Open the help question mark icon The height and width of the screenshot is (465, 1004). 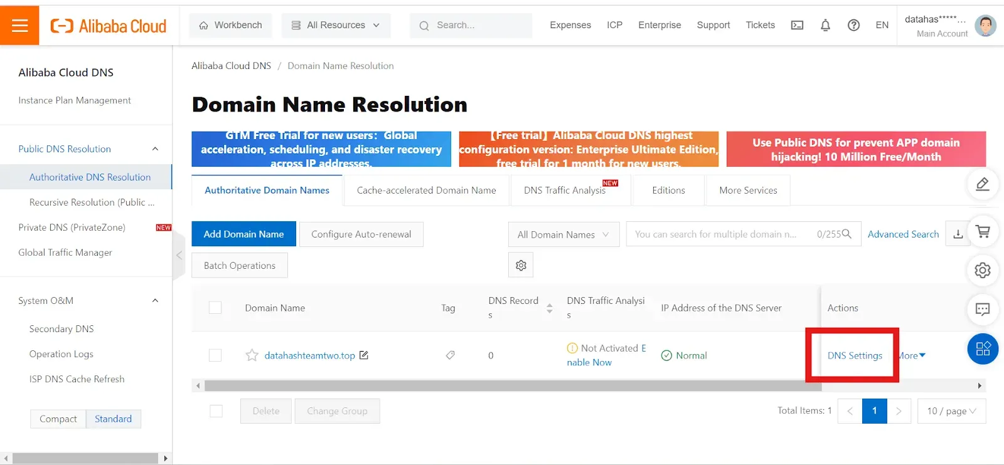pos(853,25)
